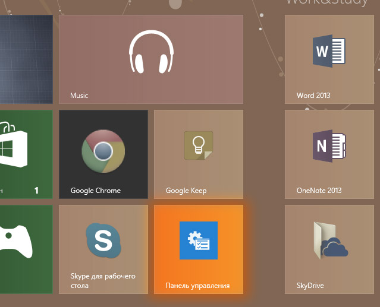Viewport: 380px width, 307px height.
Task: Click the OneNote 2013 label text
Action: (319, 191)
